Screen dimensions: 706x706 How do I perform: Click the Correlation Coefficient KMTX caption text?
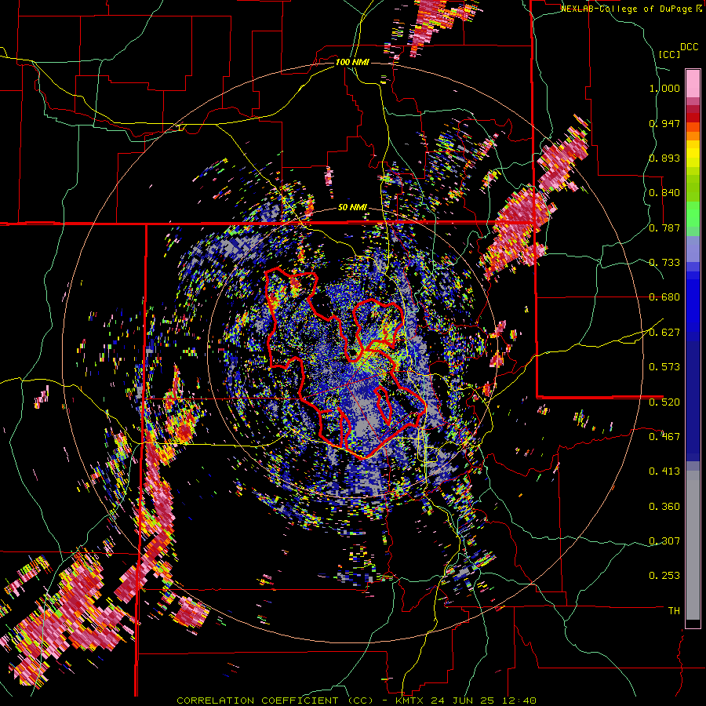point(357,701)
